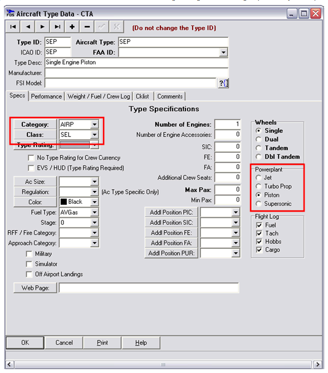Screen dimensions: 328x373
Task: Select Piston powerplant
Action: pos(258,195)
